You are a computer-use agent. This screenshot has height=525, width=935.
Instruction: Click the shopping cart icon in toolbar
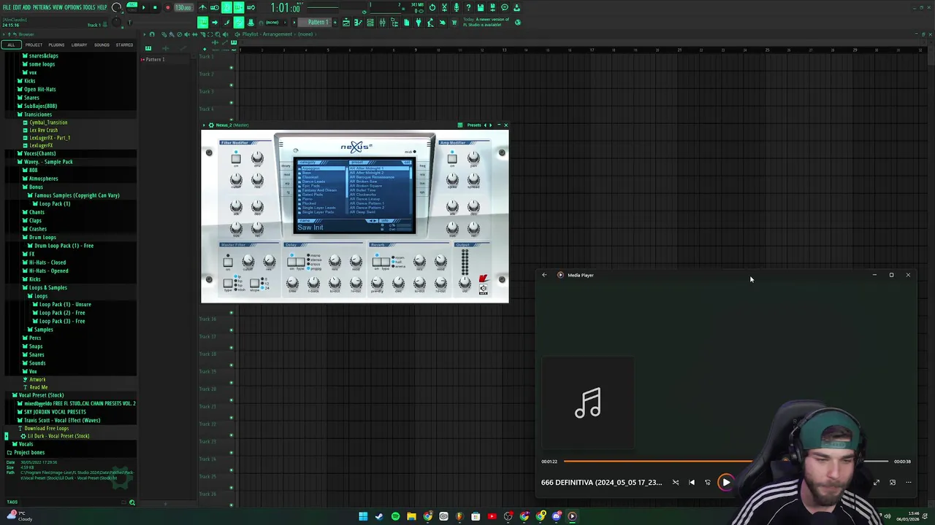(x=454, y=23)
